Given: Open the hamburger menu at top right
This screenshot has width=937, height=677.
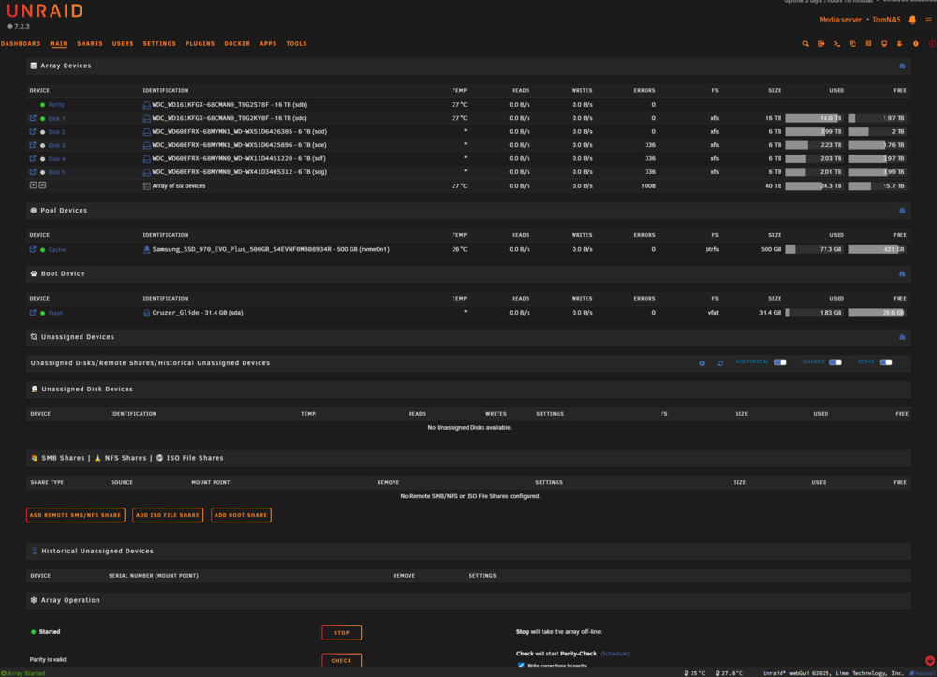Looking at the screenshot, I should [928, 20].
